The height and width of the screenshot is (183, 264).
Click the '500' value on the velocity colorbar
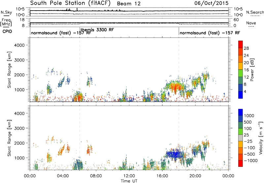(247, 122)
